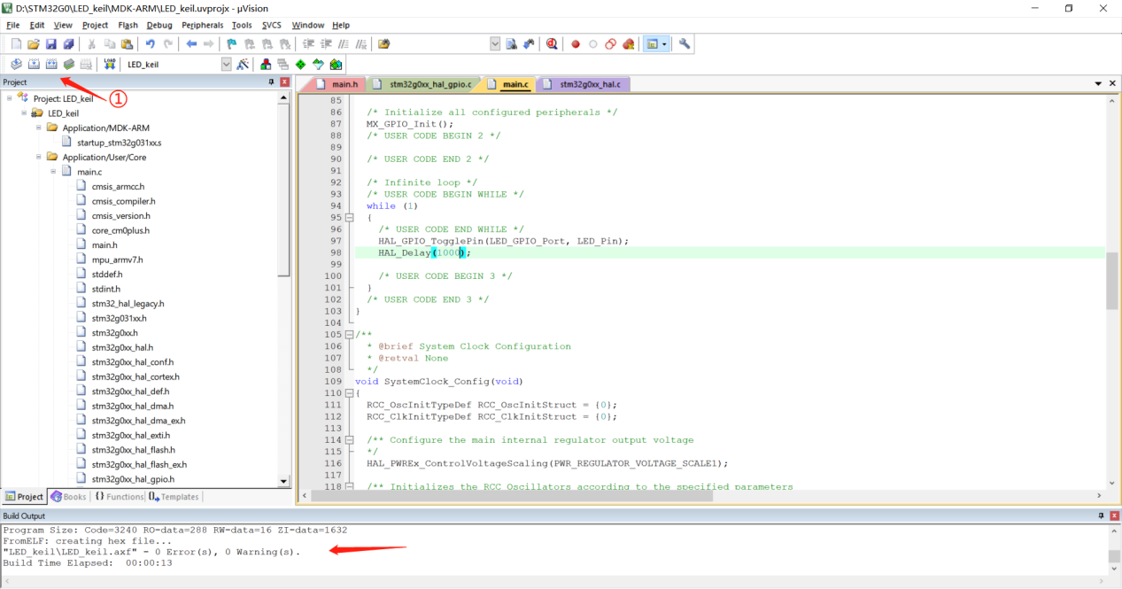Collapse the Application/User/Core folder
This screenshot has width=1122, height=589.
point(39,158)
